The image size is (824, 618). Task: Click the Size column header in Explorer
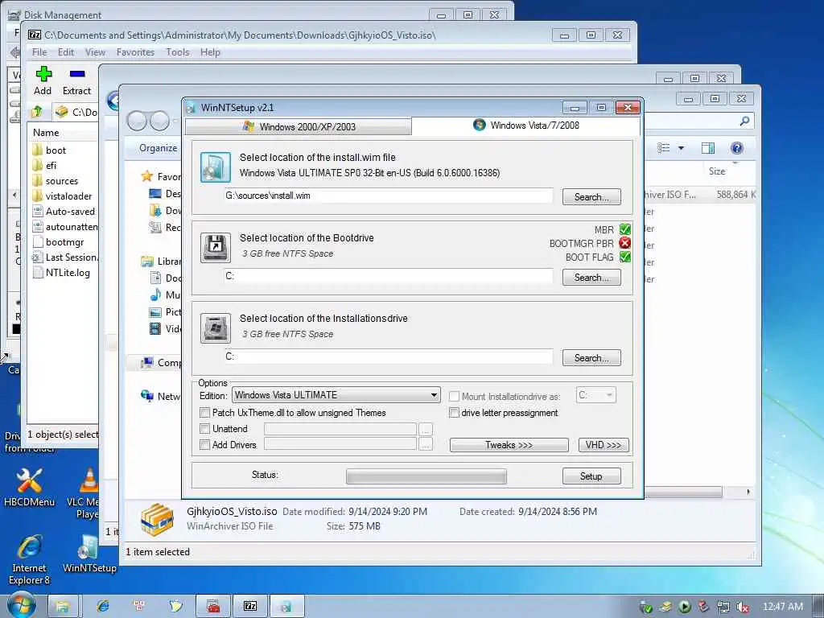[x=717, y=171]
